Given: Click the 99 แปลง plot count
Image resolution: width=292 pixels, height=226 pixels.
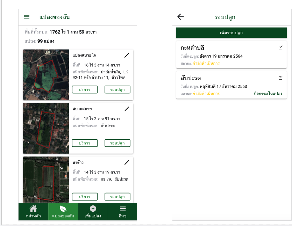Looking at the screenshot, I should 46,41.
